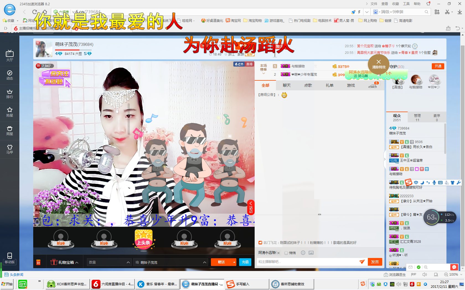This screenshot has height=290, width=465.
Task: Expand the address bar history dropdown
Action: (367, 12)
